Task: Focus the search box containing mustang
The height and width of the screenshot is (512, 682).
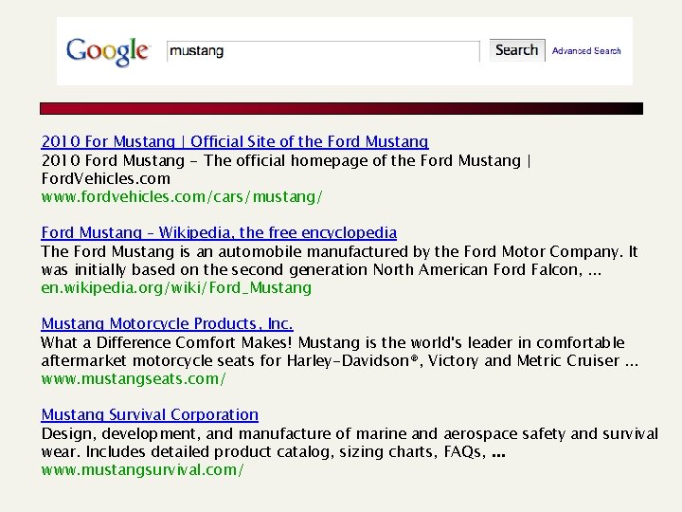Action: pyautogui.click(x=323, y=51)
